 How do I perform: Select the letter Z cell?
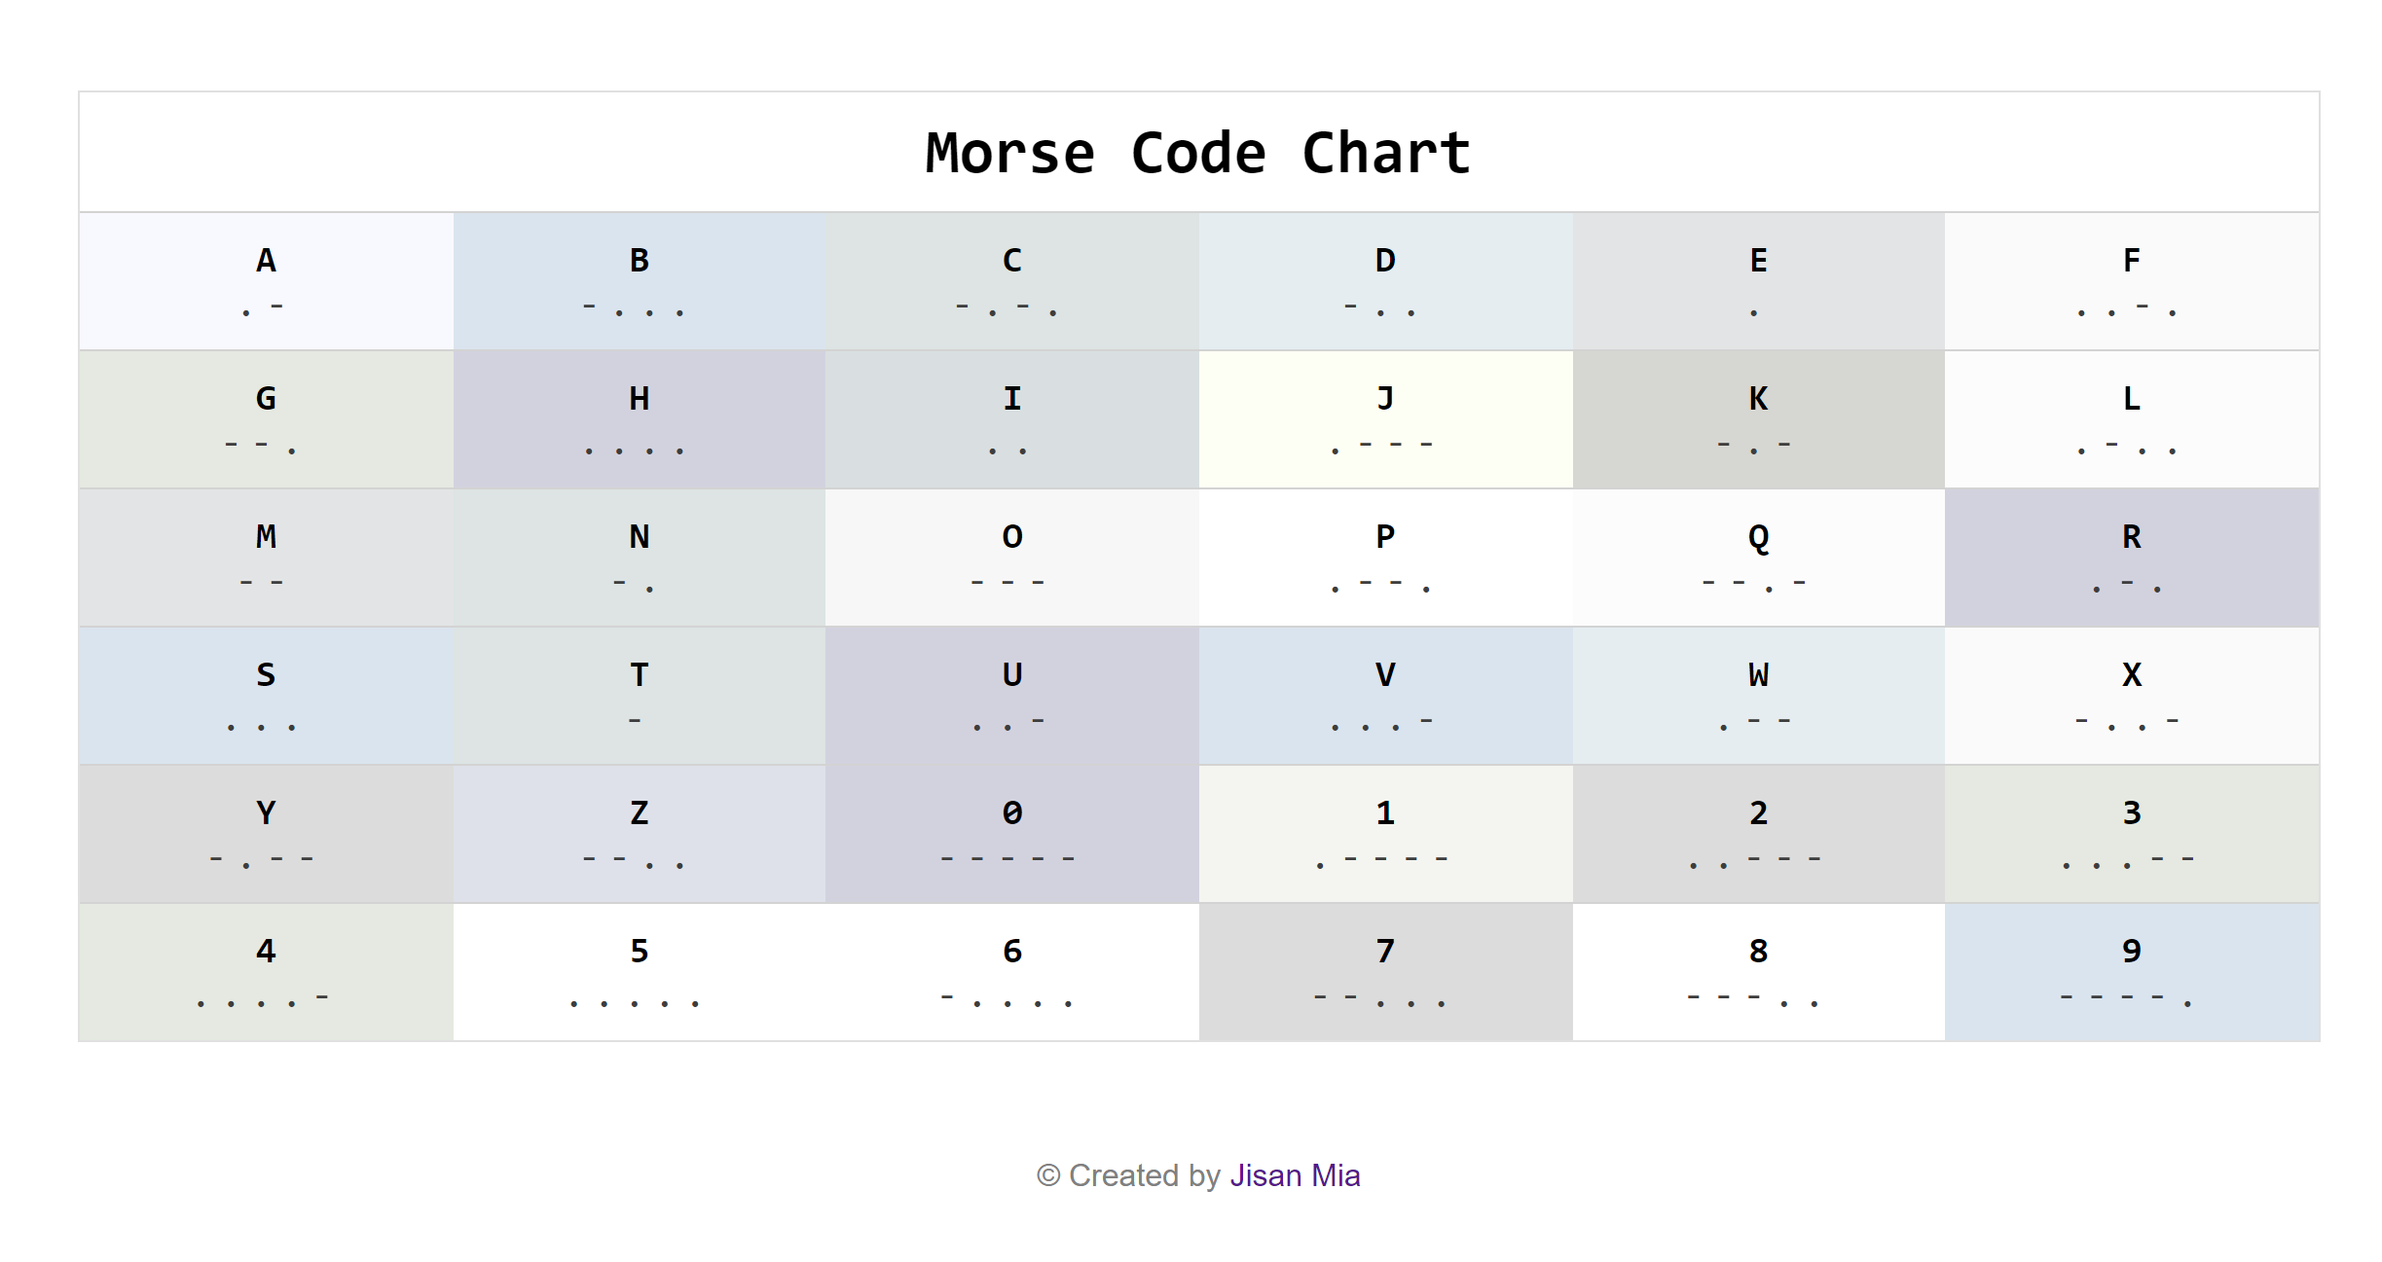(639, 833)
